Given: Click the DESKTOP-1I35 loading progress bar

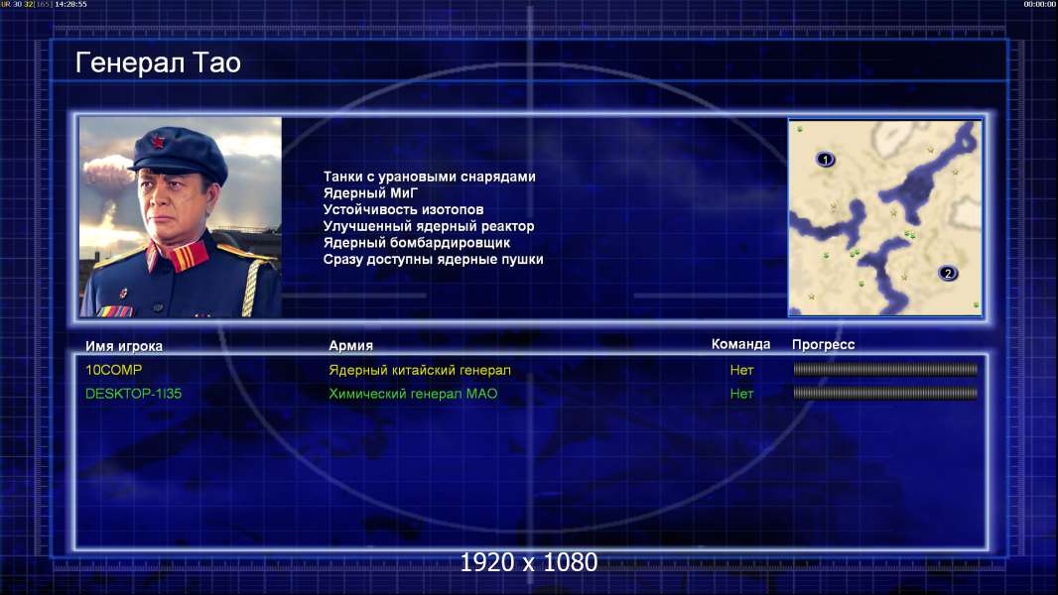Looking at the screenshot, I should pyautogui.click(x=885, y=393).
